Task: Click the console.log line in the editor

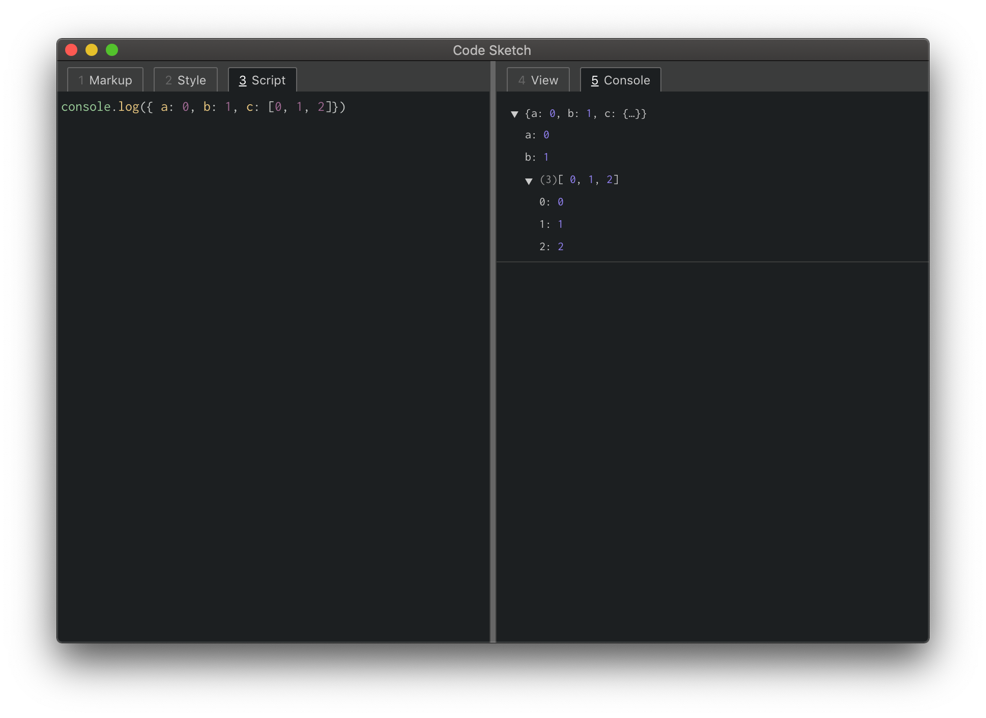Action: coord(204,107)
